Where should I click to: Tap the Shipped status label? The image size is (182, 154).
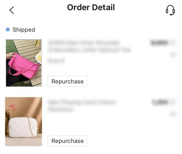point(24,30)
